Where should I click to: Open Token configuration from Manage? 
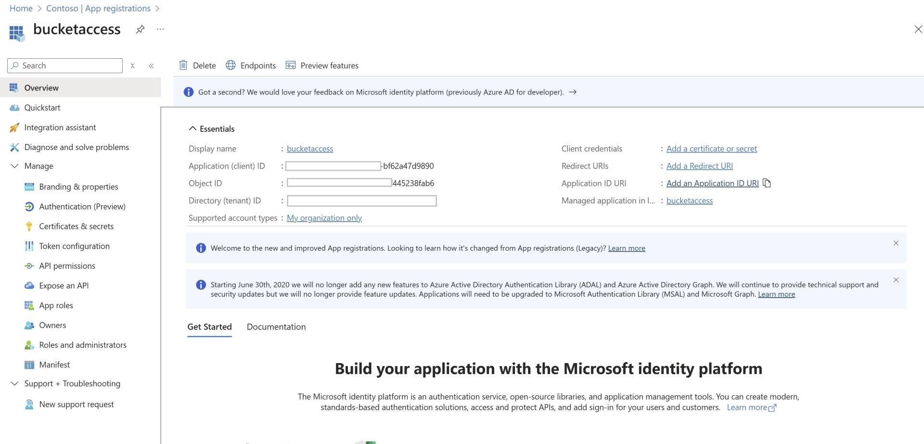74,246
